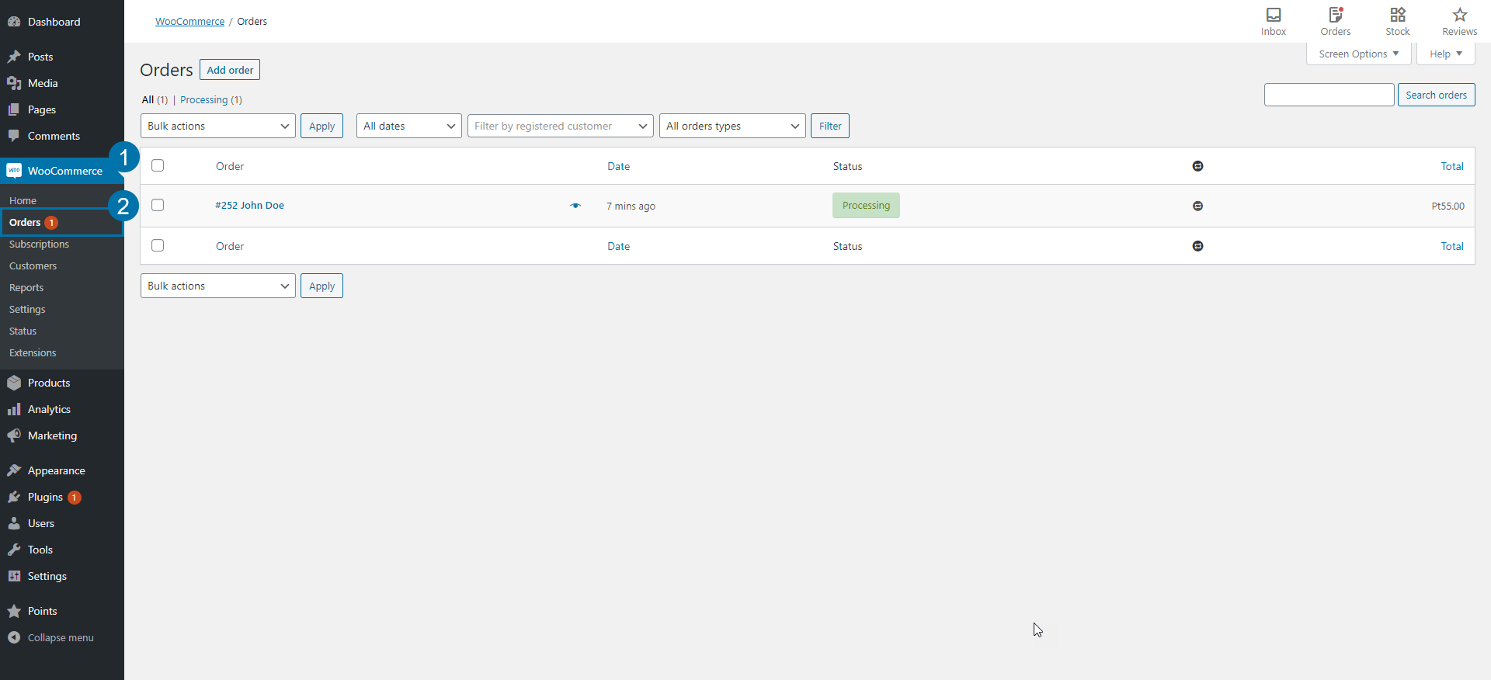Open the top Bulk actions dropdown
This screenshot has height=680, width=1491.
218,126
